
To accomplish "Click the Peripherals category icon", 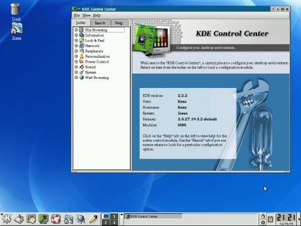I will (81, 51).
